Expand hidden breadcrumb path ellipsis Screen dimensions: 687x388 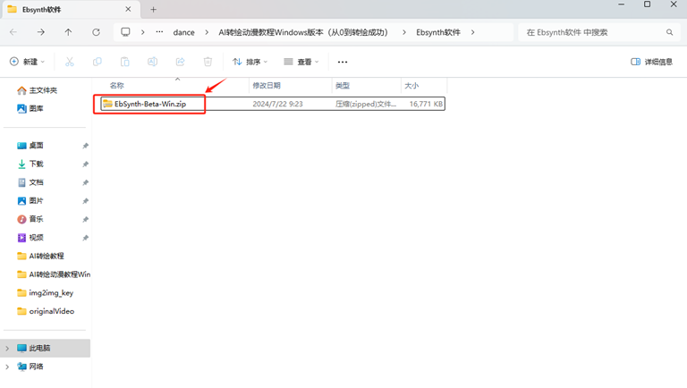point(159,32)
